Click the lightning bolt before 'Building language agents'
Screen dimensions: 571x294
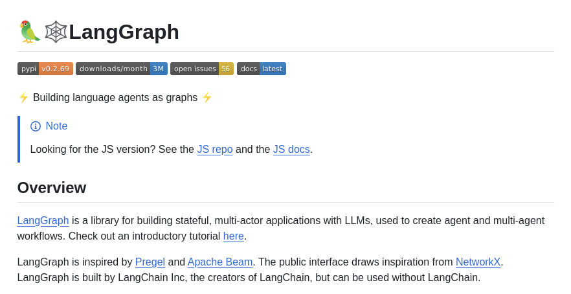pyautogui.click(x=23, y=98)
